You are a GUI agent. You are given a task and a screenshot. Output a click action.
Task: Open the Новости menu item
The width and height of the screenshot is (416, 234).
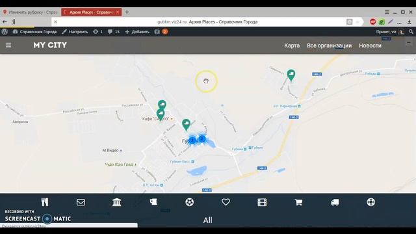click(370, 45)
